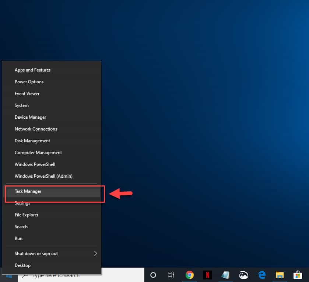Open File Explorer from the taskbar
This screenshot has height=282, width=309.
[x=280, y=275]
